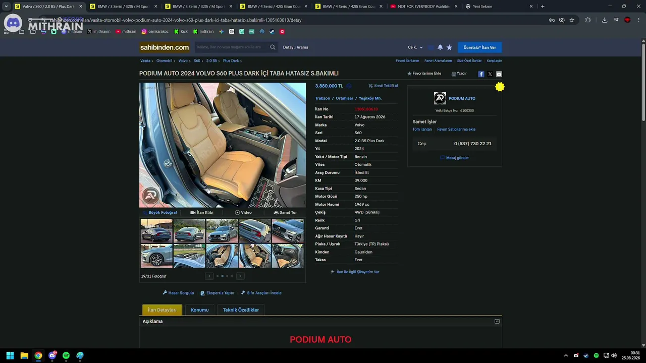Click the tracking protection eye icon
The width and height of the screenshot is (646, 363).
point(562,20)
